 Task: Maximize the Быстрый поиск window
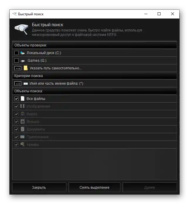[x=159, y=14]
